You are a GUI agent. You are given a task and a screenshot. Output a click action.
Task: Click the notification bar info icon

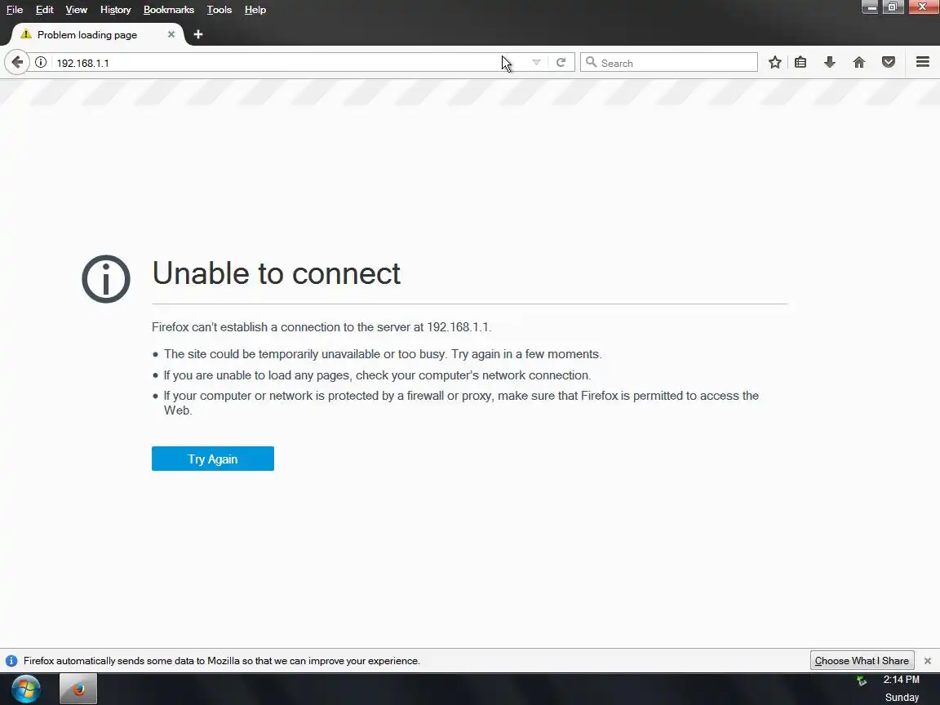pos(11,661)
